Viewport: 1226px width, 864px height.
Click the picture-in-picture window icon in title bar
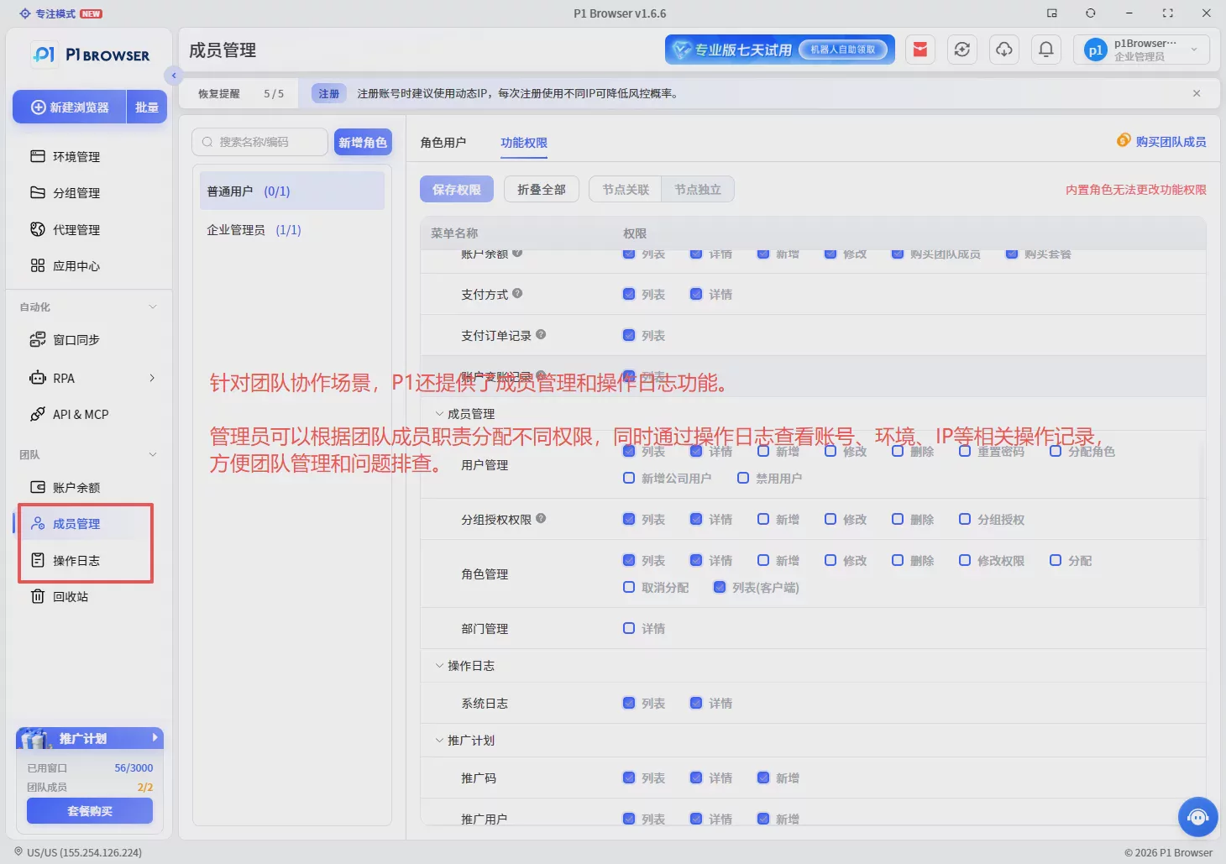(1052, 13)
